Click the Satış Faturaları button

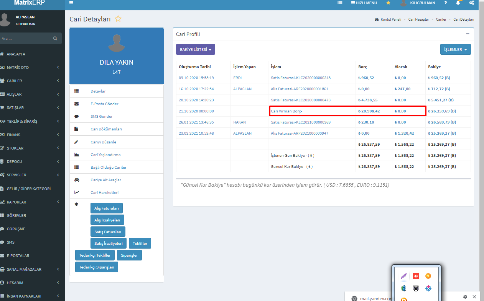pos(108,232)
